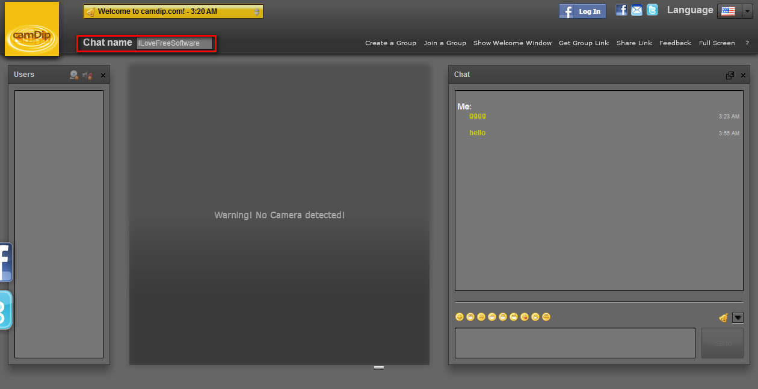Viewport: 758px width, 389px height.
Task: Click the bell icon in welcome banner
Action: point(90,11)
